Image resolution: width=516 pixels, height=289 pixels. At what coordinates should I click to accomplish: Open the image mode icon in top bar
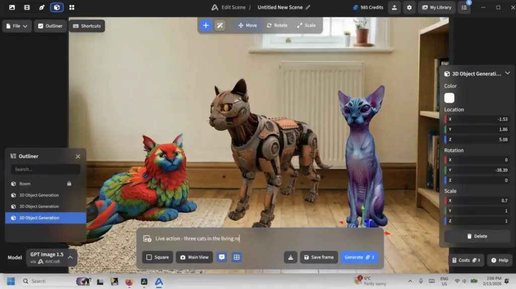[x=12, y=7]
